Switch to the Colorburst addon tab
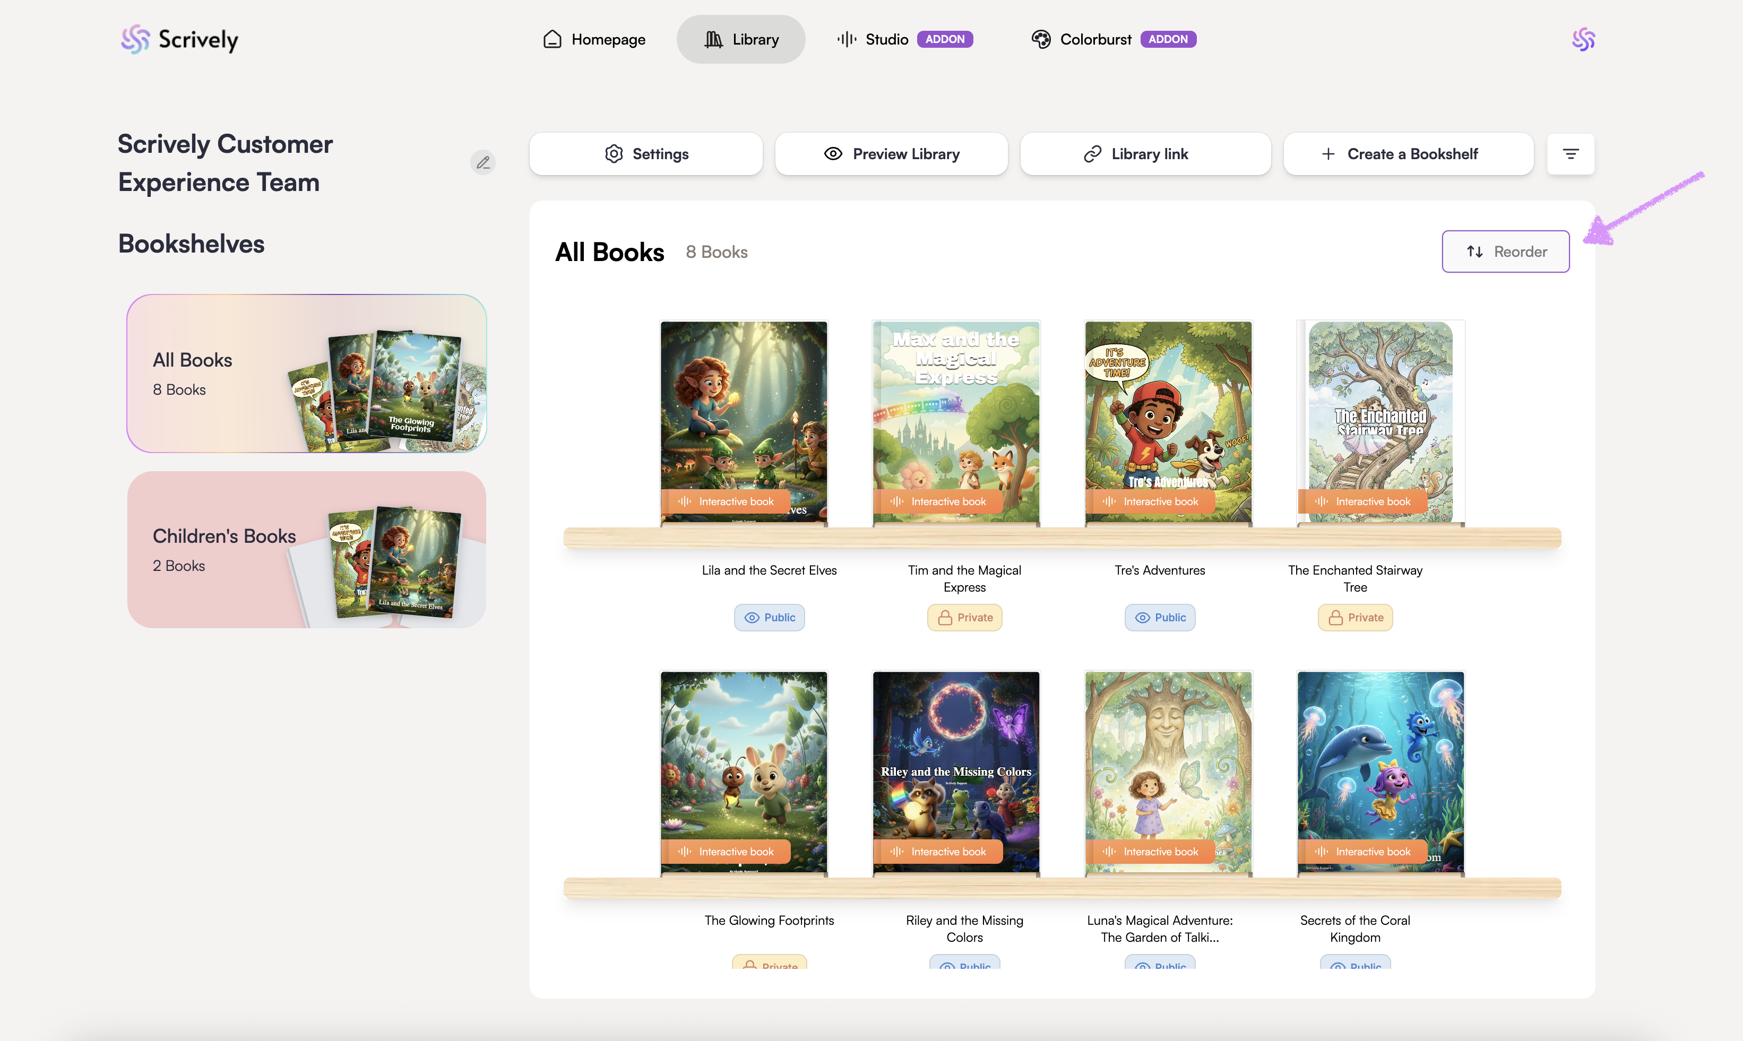Image resolution: width=1743 pixels, height=1041 pixels. (1113, 39)
